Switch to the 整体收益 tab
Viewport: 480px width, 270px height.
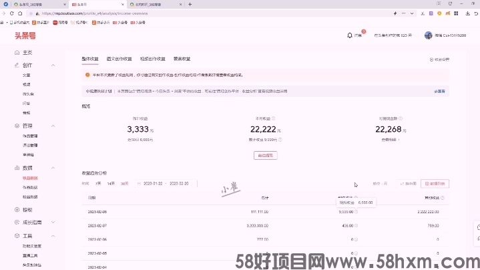point(90,59)
